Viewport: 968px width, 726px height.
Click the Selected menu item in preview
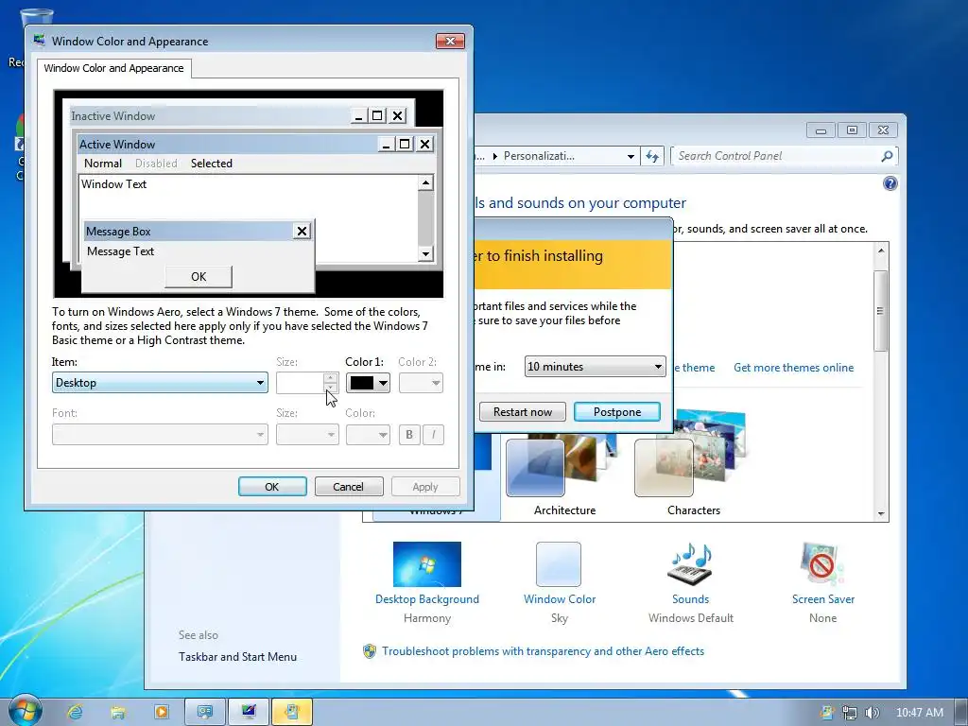click(x=211, y=163)
